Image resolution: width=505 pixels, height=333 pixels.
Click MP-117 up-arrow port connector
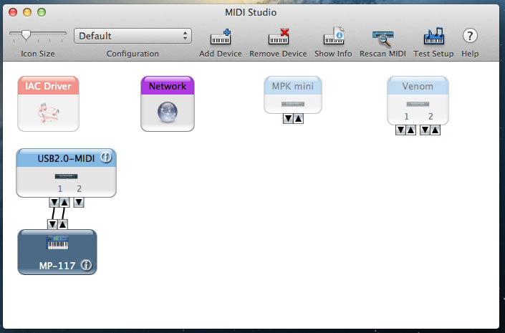pos(62,224)
